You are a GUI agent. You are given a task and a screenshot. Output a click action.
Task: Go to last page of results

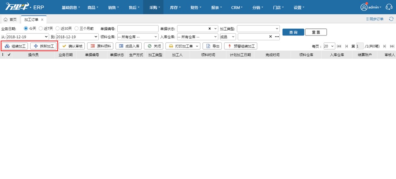pos(392,46)
